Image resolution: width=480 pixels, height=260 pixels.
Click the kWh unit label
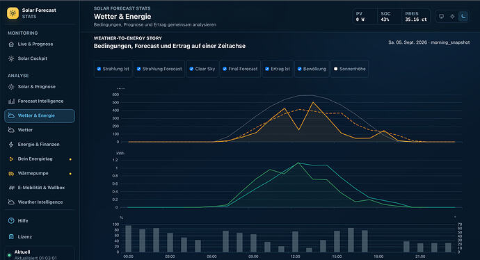click(x=120, y=153)
